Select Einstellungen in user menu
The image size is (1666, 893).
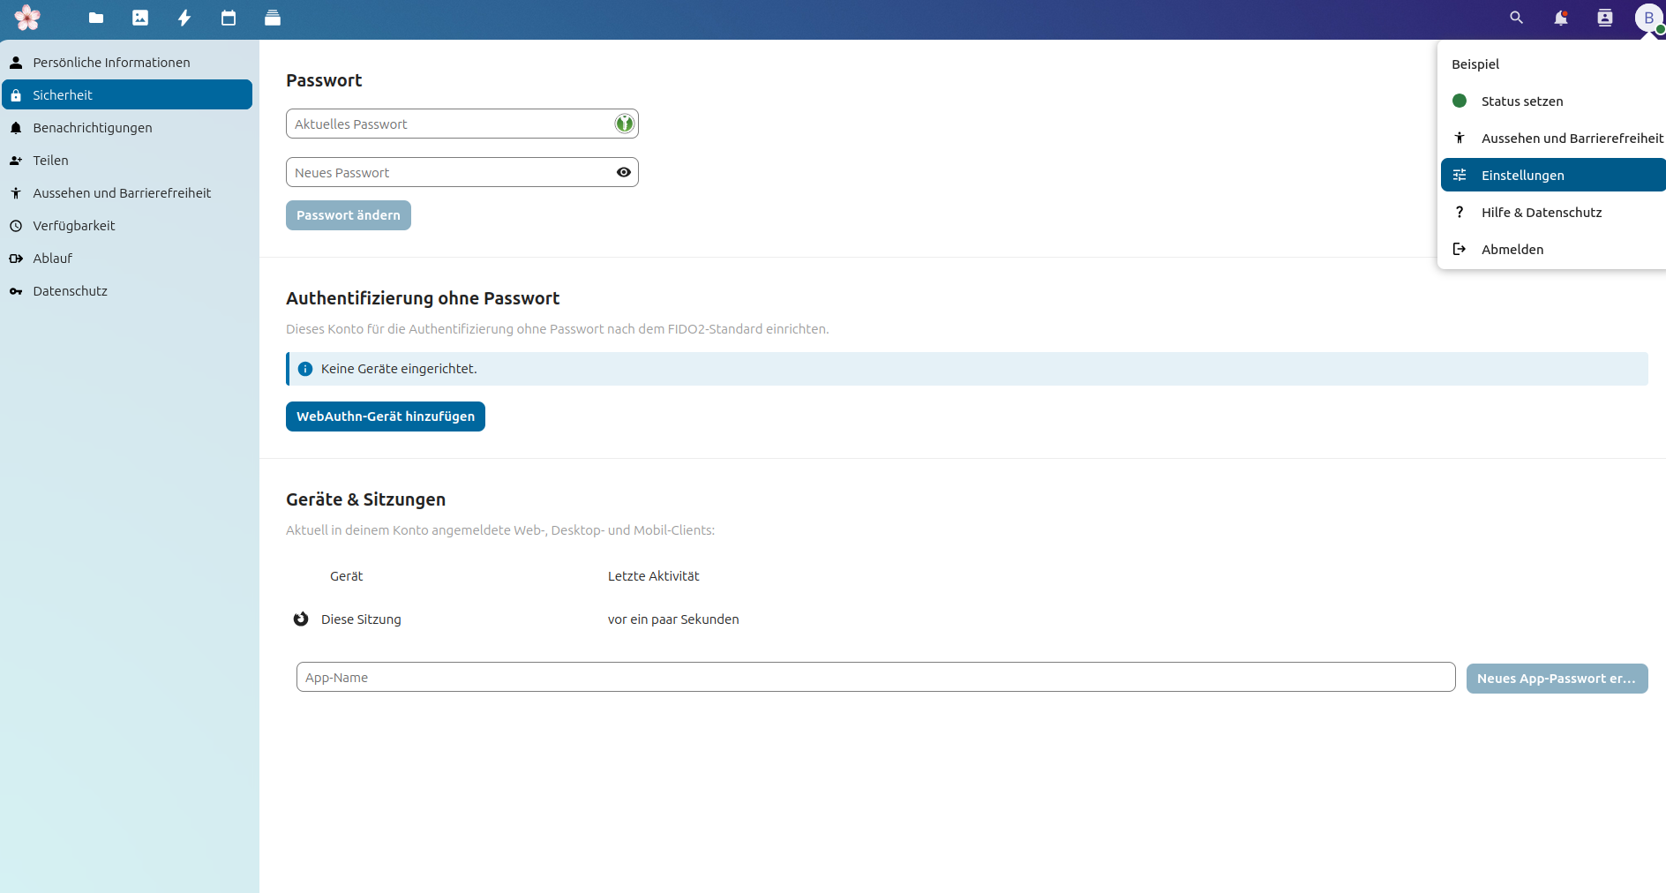(1522, 176)
